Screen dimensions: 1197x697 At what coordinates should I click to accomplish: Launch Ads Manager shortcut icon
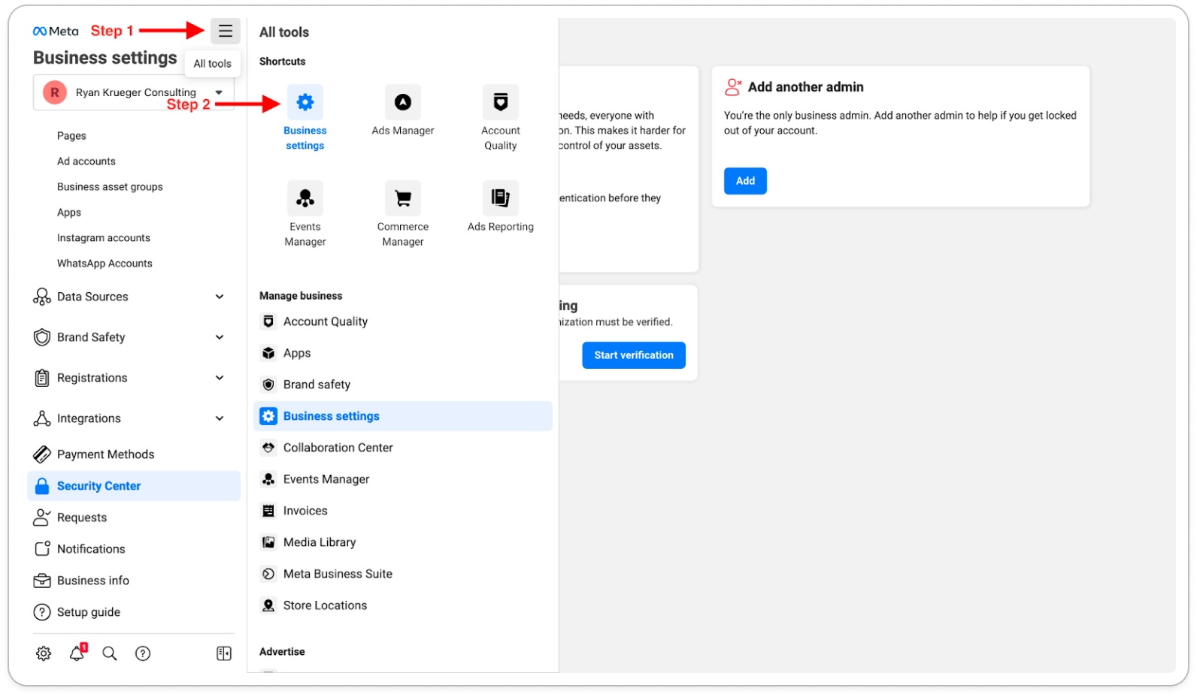click(402, 102)
